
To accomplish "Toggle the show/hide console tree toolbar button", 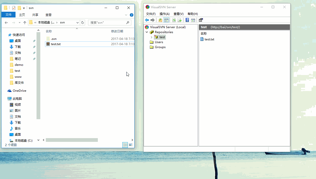I will (x=166, y=20).
